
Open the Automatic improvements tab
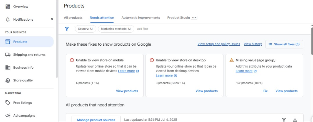pos(141,18)
